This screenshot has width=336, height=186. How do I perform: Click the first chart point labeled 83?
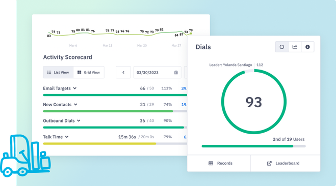tap(49, 33)
